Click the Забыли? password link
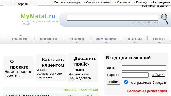 pyautogui.click(x=158, y=75)
